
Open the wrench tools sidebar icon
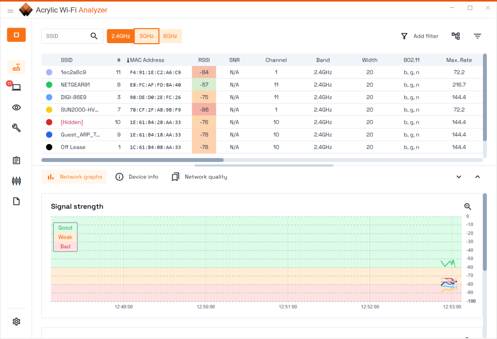coord(17,128)
